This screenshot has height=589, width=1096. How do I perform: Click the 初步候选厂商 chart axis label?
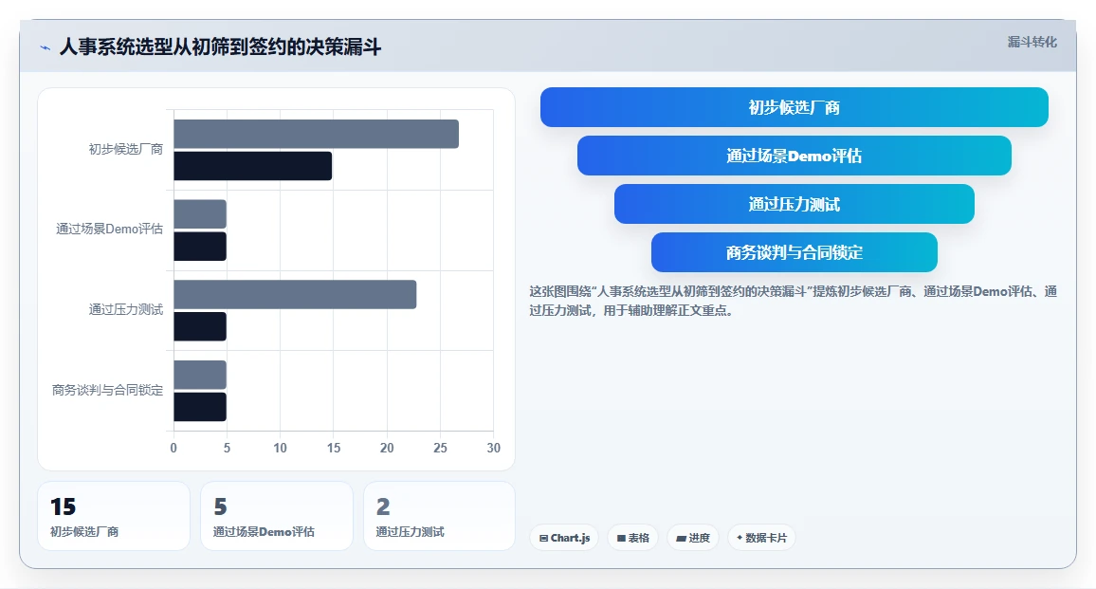point(126,149)
